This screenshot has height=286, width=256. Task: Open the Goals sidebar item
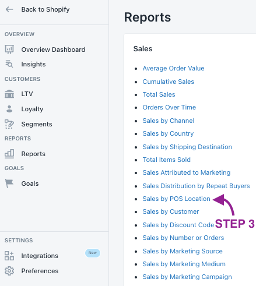pyautogui.click(x=30, y=183)
